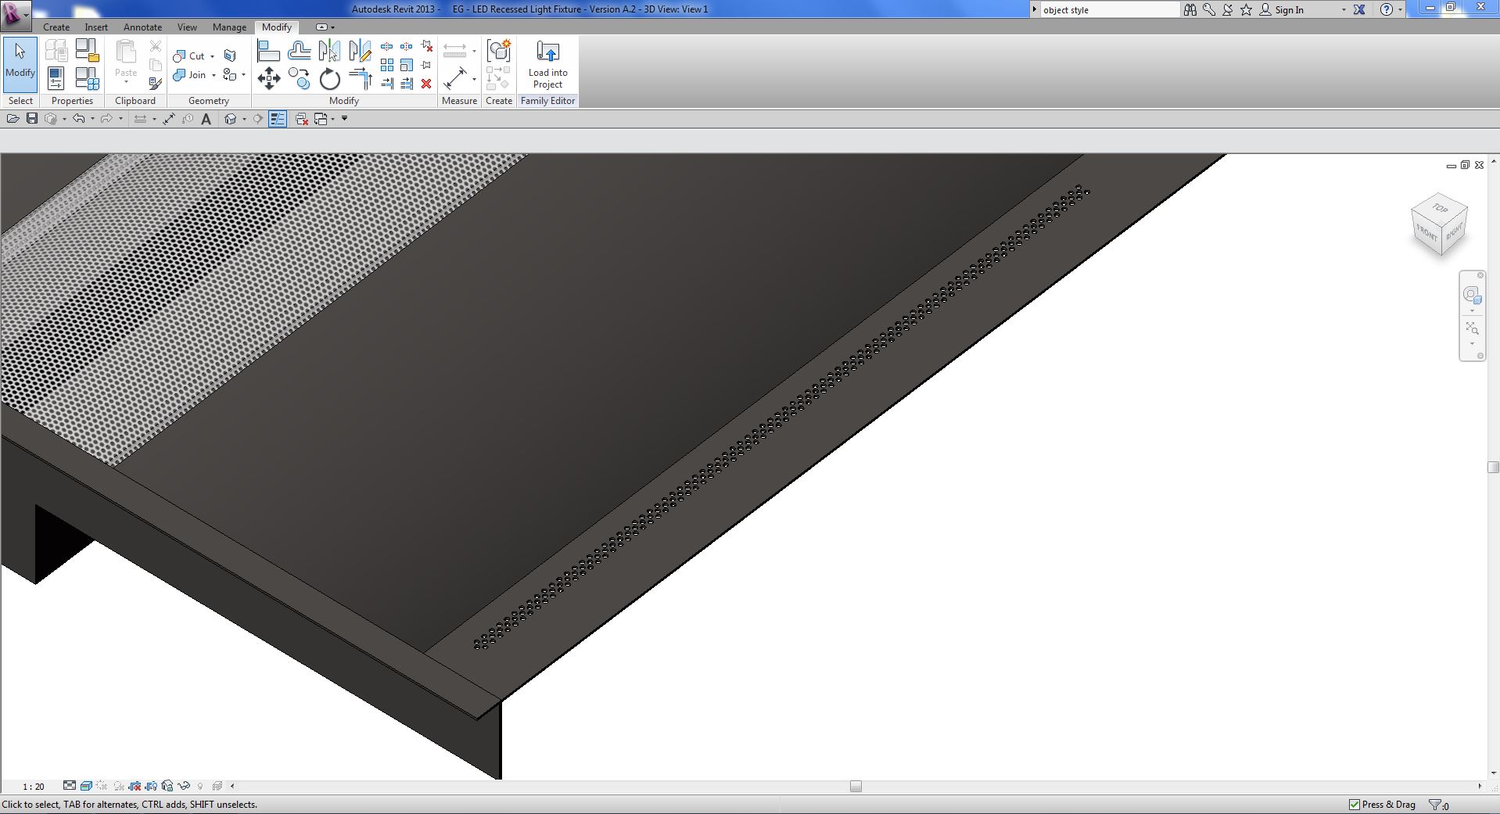The height and width of the screenshot is (814, 1500).
Task: Click the Text tool letter A icon
Action: (206, 119)
